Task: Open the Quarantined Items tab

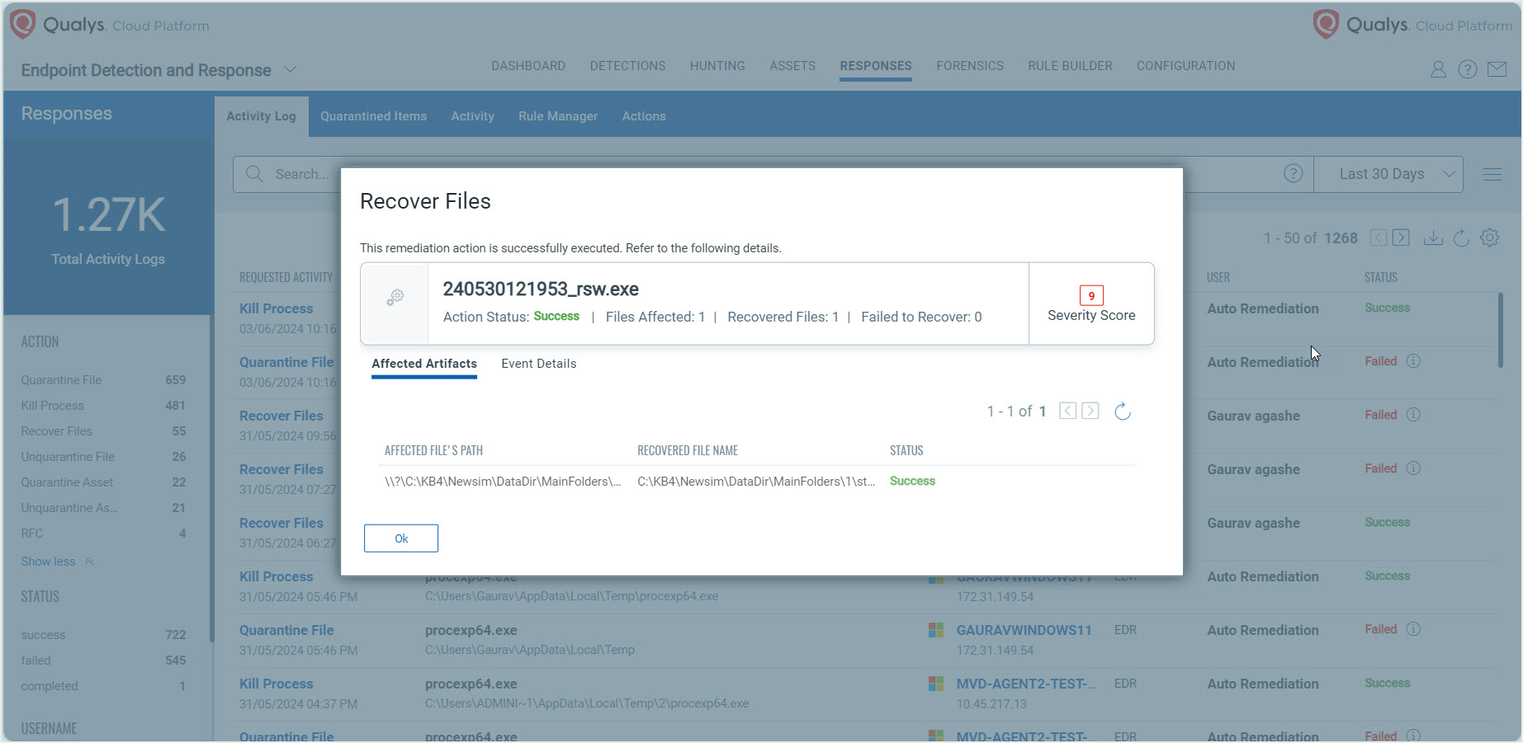Action: pyautogui.click(x=373, y=116)
